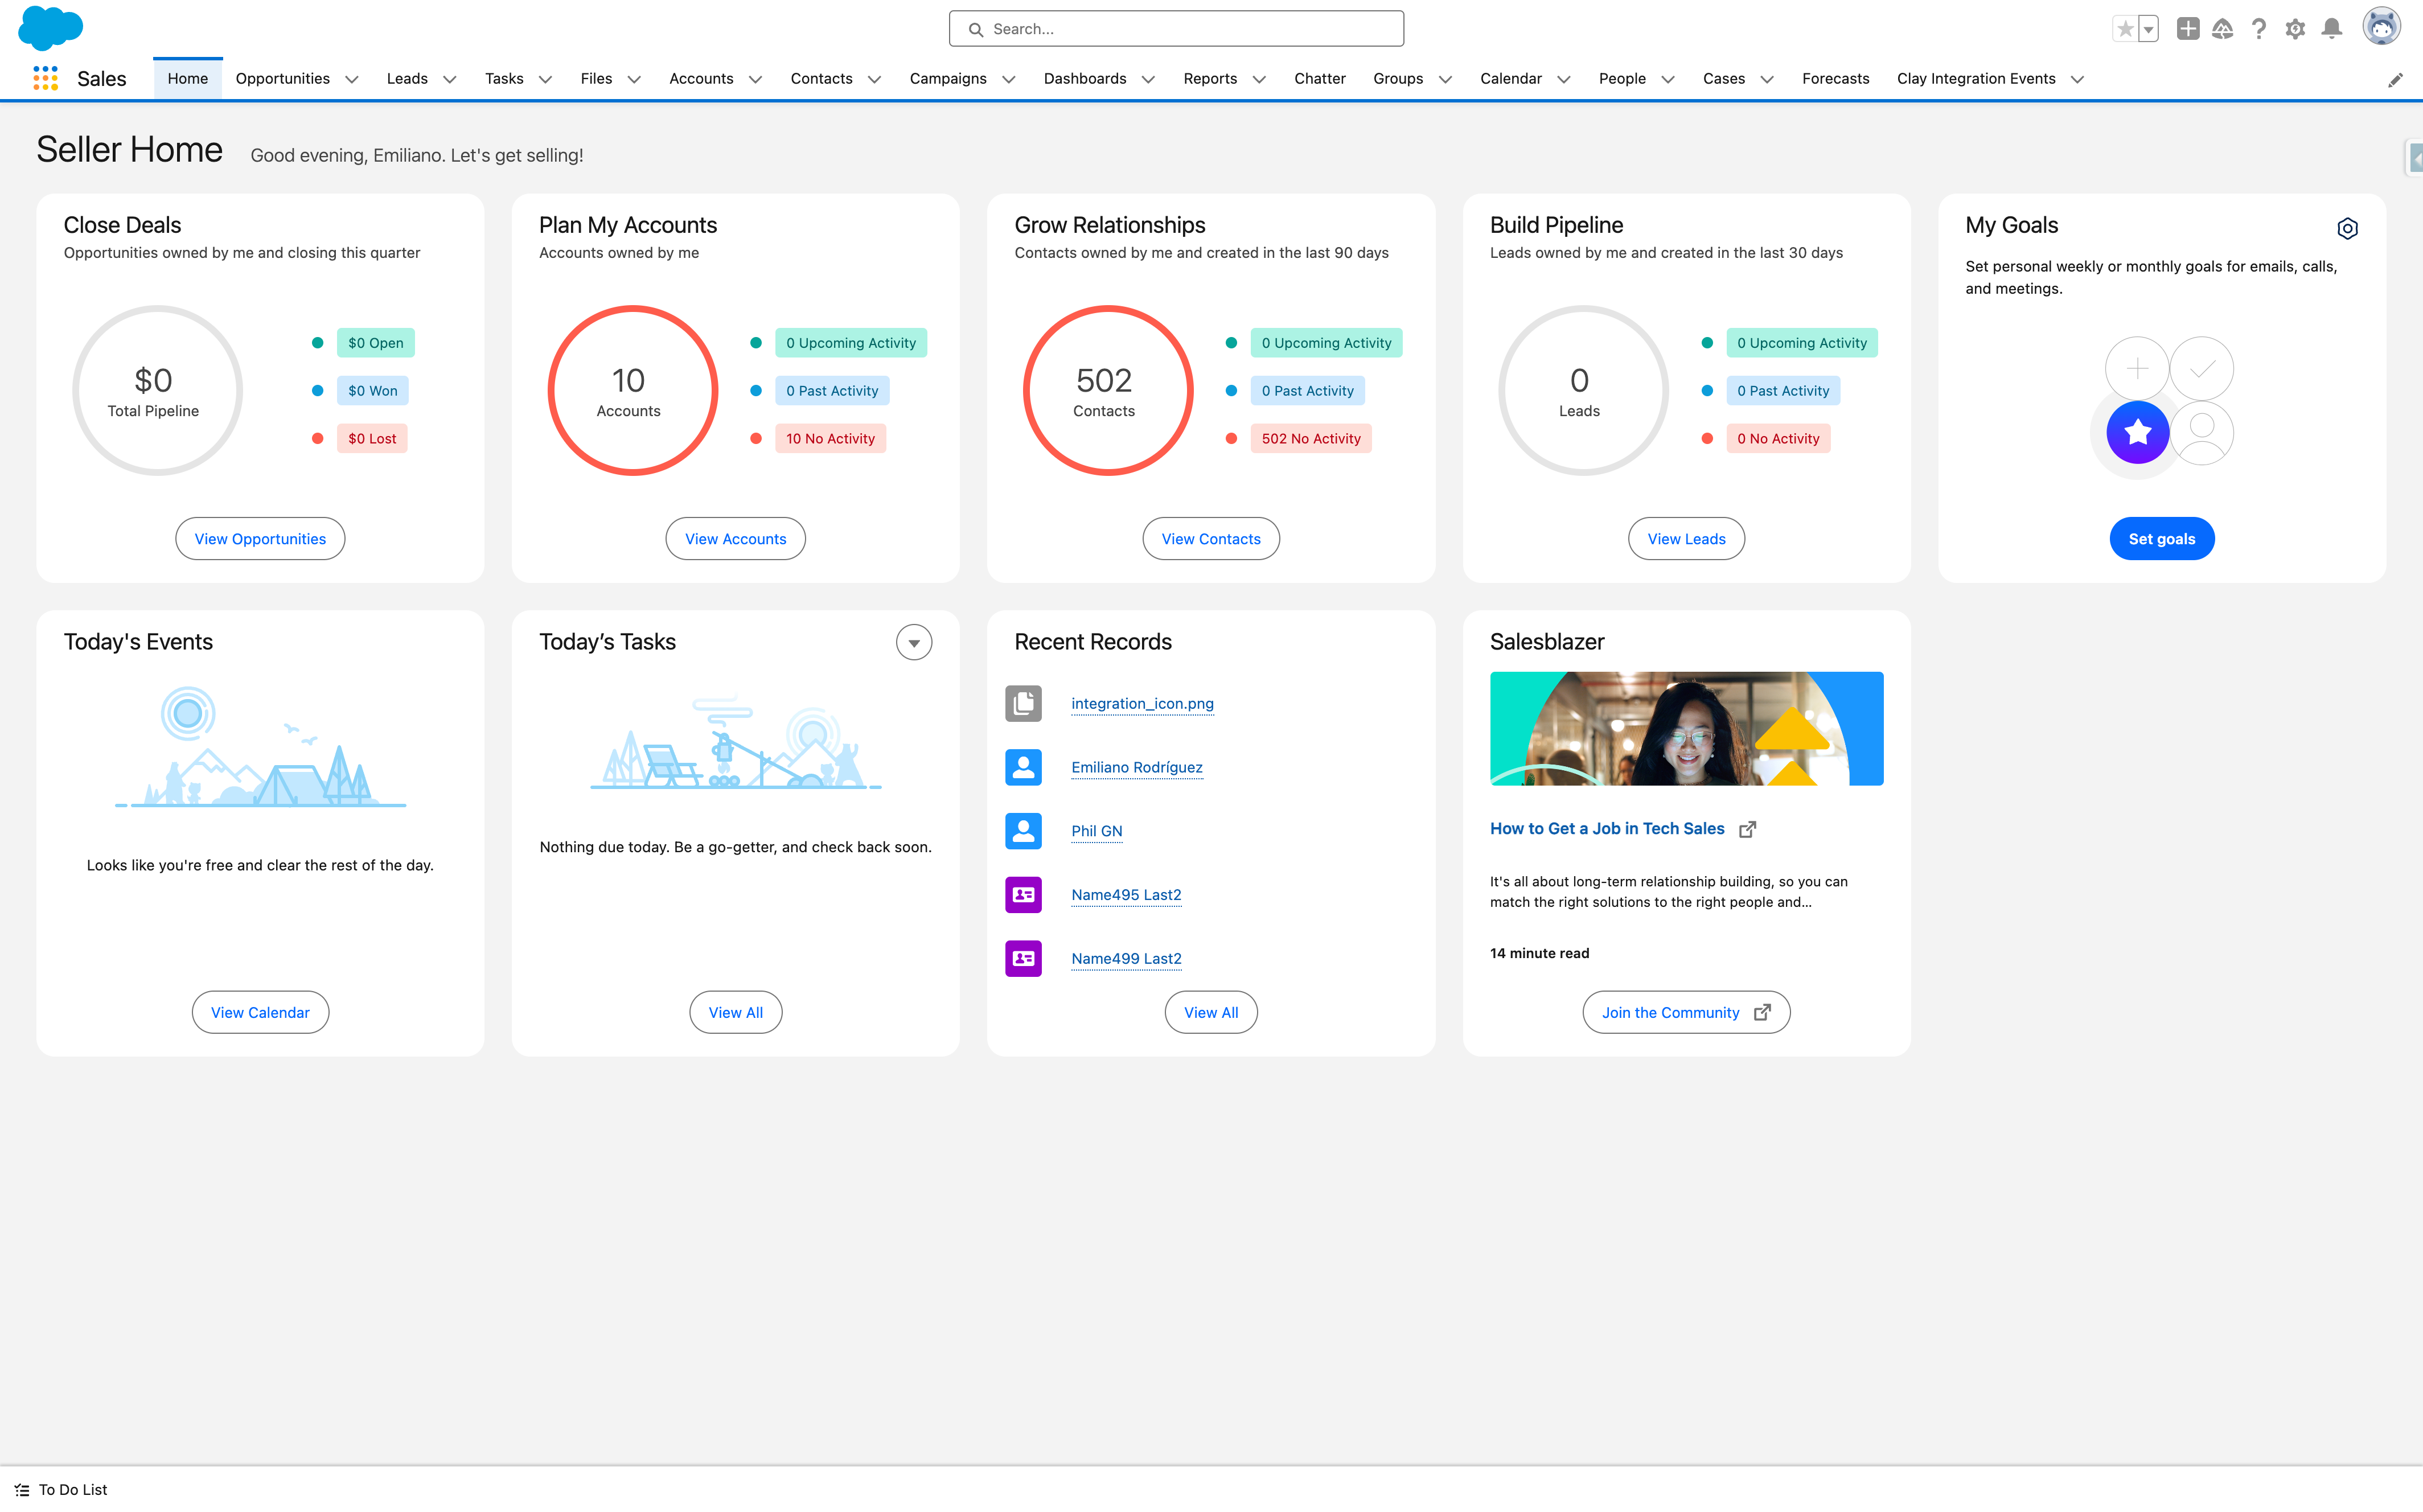
Task: Open the integration_icon.png record link
Action: (1143, 704)
